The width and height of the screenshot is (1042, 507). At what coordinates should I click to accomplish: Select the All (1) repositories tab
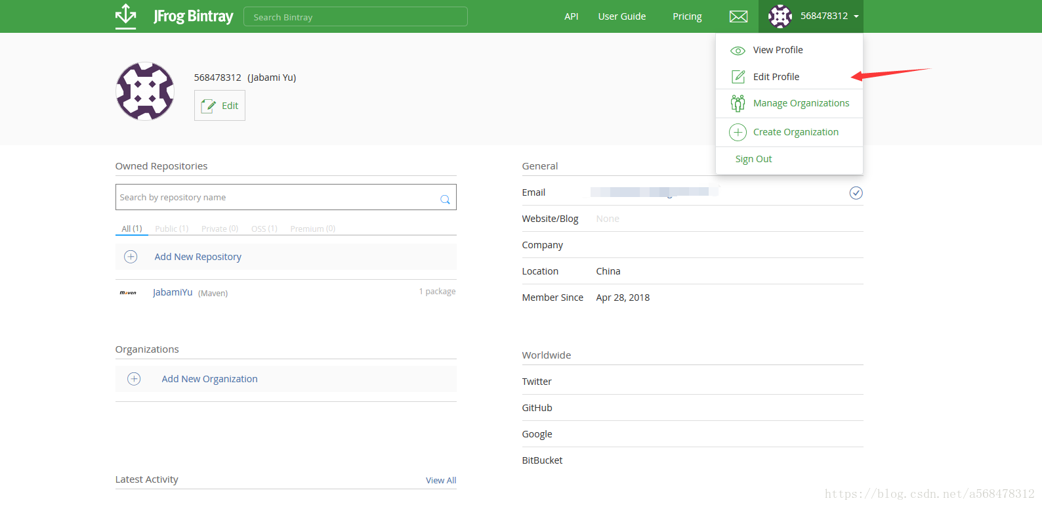pyautogui.click(x=132, y=229)
